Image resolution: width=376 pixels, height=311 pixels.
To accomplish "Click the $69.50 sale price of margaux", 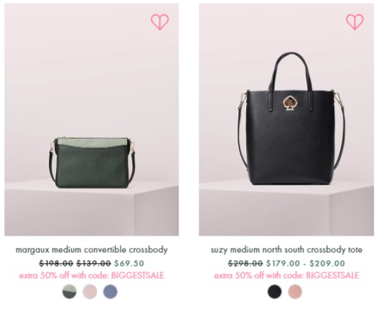I will (x=129, y=264).
